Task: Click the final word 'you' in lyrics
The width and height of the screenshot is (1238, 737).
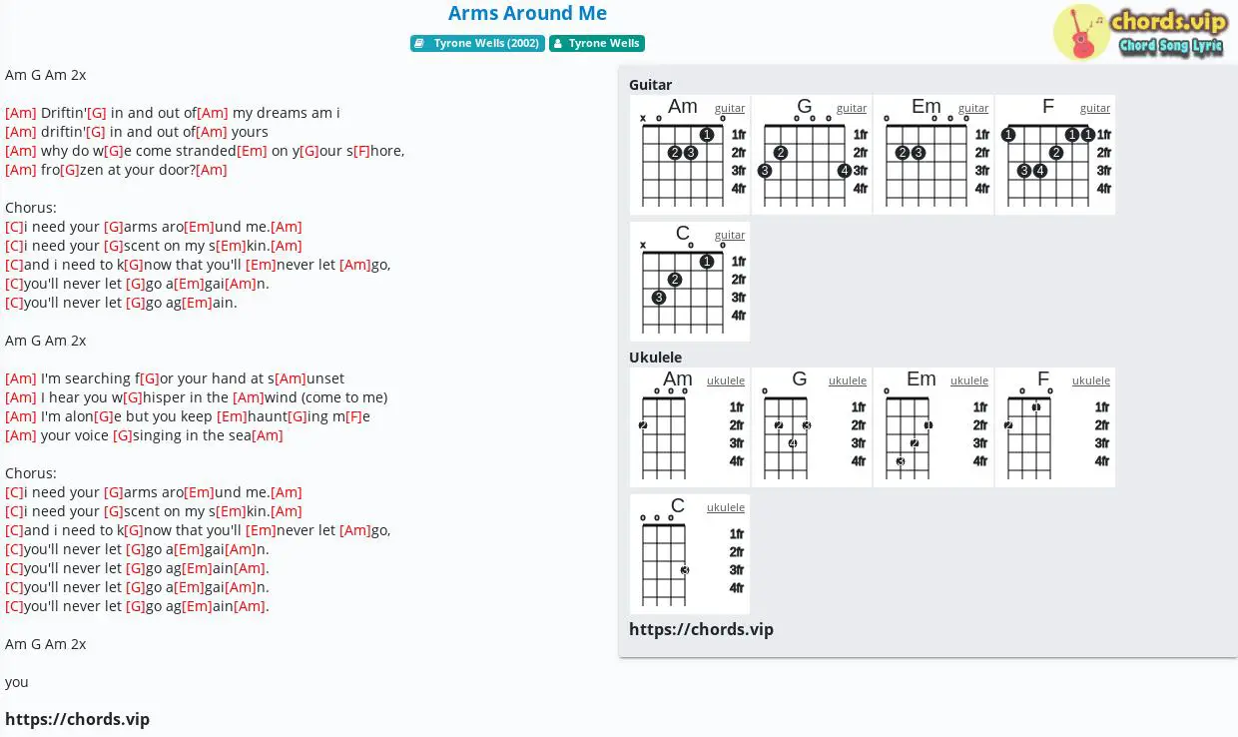Action: (x=17, y=683)
